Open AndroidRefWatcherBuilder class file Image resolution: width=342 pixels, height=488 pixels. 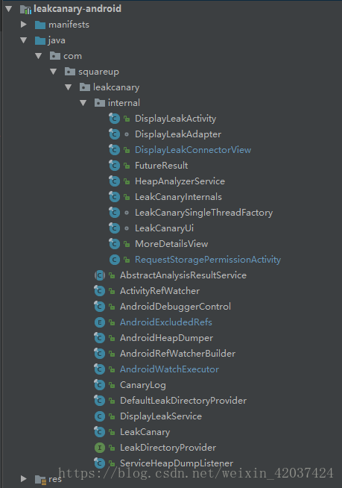[178, 354]
